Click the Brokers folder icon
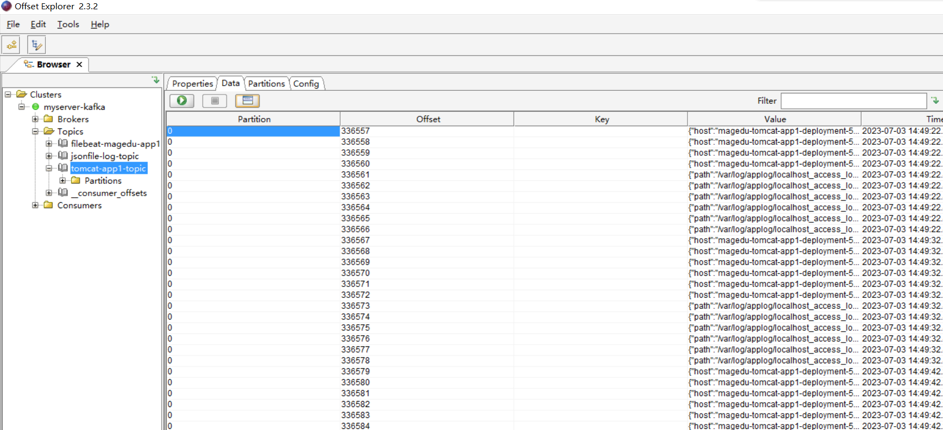 (49, 119)
